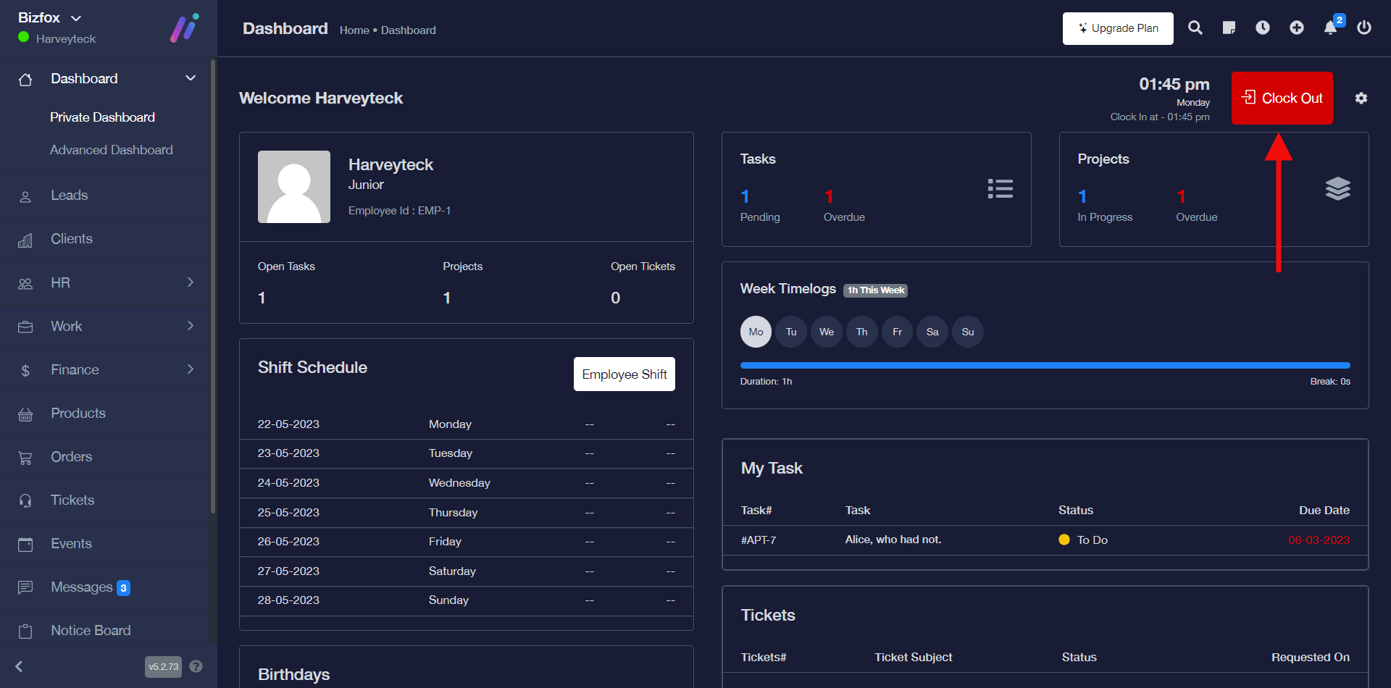The height and width of the screenshot is (688, 1391).
Task: Open the Bizfox workspace dropdown
Action: (49, 17)
